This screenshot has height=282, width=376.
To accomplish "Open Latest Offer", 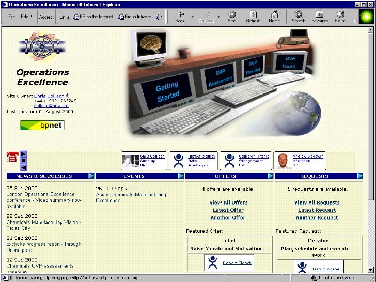I will coord(228,210).
